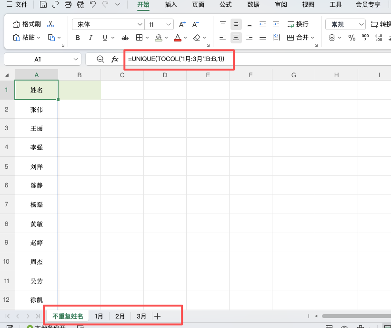
Task: Click the Clear eraser icon
Action: [197, 38]
